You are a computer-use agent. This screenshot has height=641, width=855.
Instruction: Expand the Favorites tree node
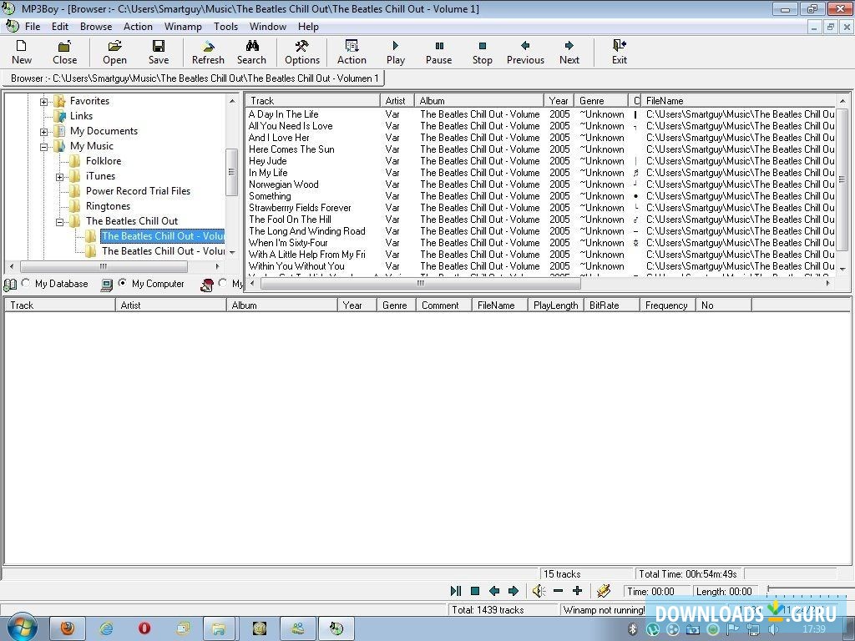click(x=44, y=101)
